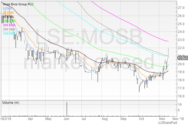Click the (c)SharePad copyright text
Screen dimensions: 188x125
[167, 123]
